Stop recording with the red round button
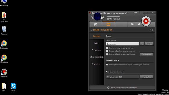Screen dimensions: 169x95 click(146, 21)
